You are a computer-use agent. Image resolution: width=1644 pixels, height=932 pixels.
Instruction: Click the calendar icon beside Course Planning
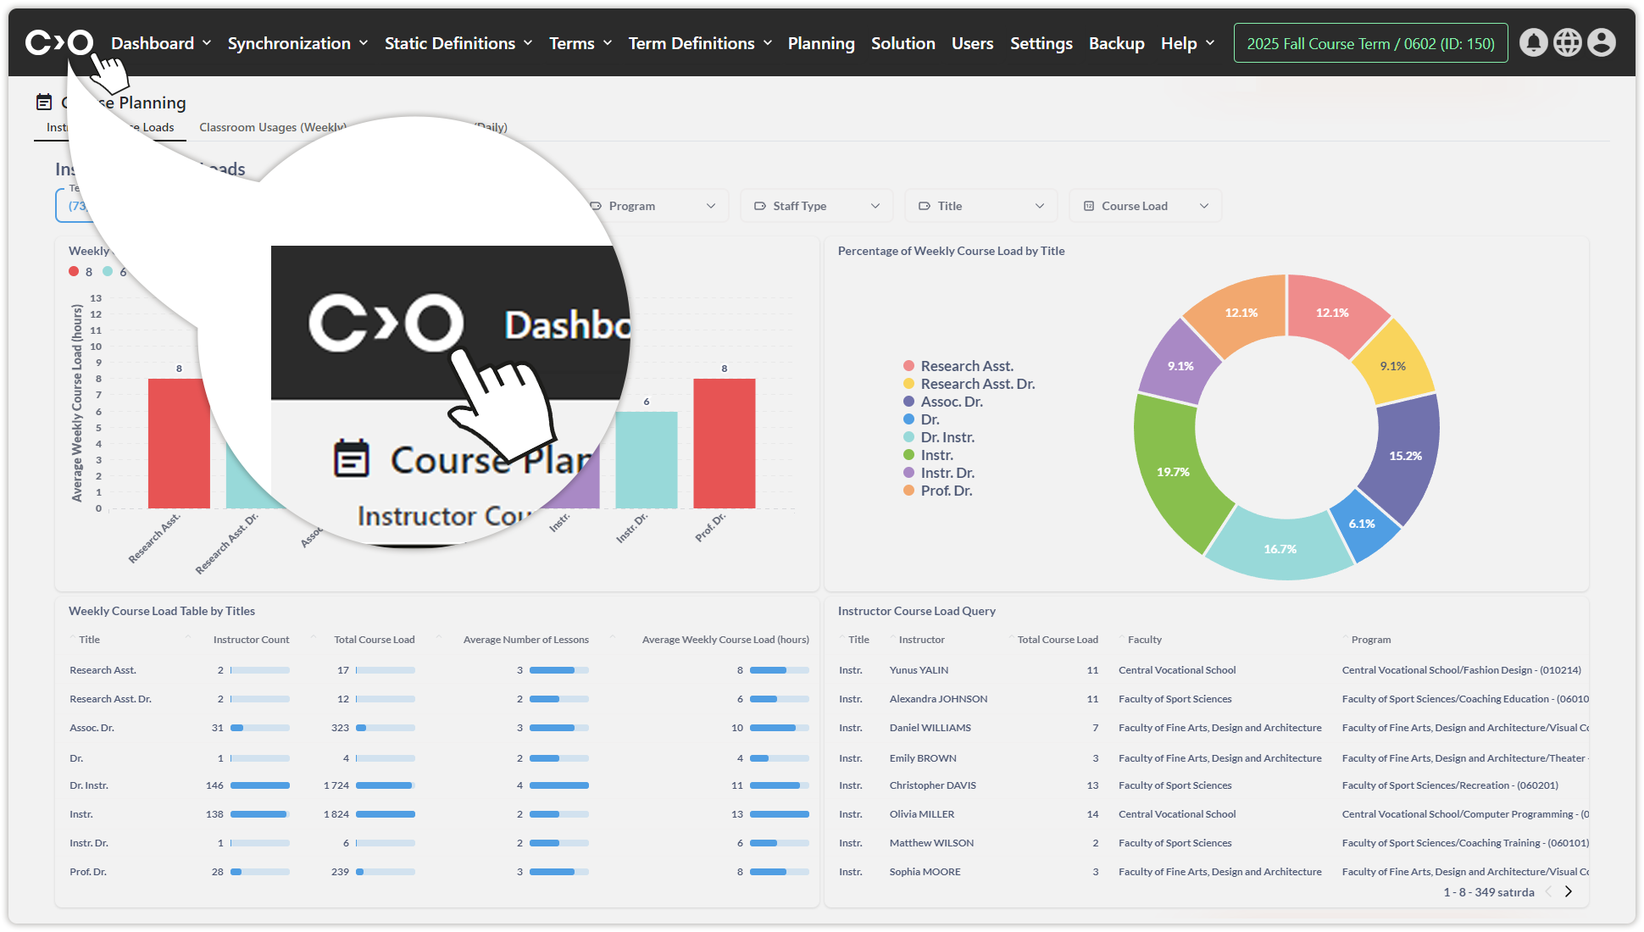click(44, 103)
